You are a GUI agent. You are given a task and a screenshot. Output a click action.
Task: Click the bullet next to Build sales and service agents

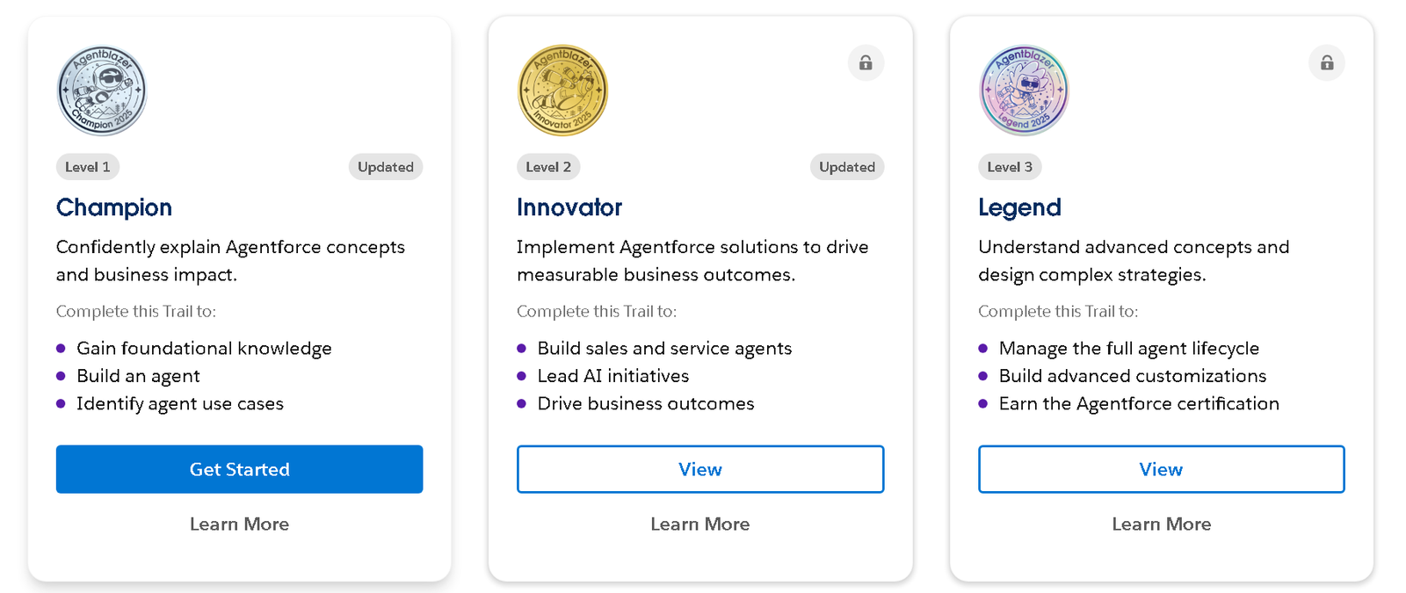pos(522,349)
